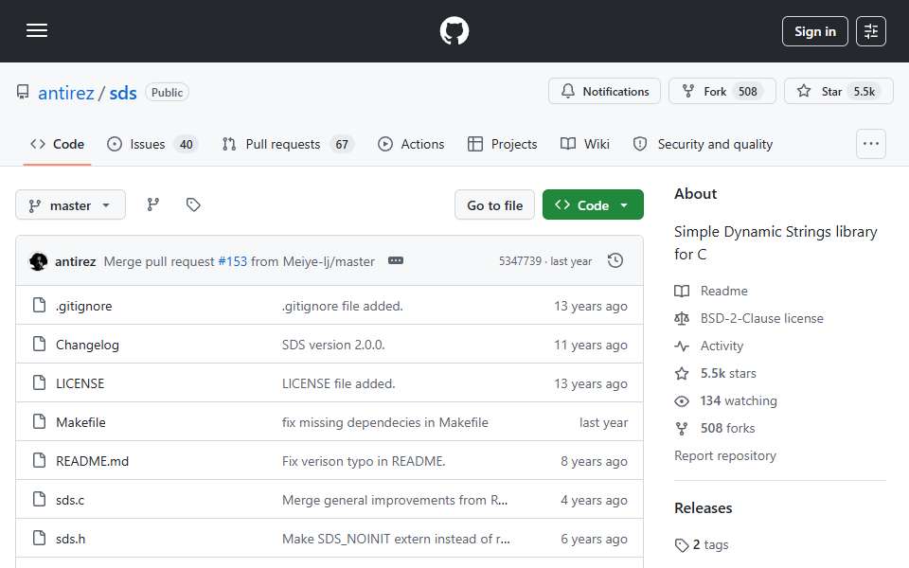Click the GitHub Octocat logo
This screenshot has width=909, height=568.
(x=454, y=30)
